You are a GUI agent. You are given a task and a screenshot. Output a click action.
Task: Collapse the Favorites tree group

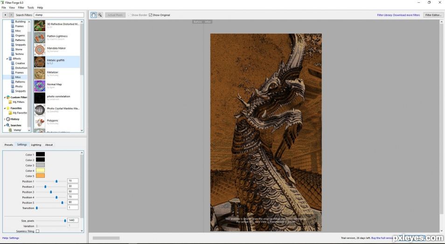(5, 108)
